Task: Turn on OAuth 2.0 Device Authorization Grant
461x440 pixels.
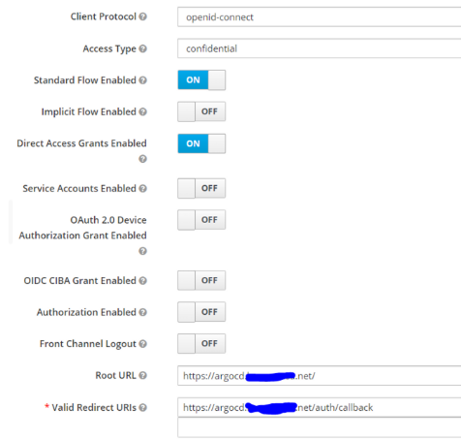Action: click(201, 220)
